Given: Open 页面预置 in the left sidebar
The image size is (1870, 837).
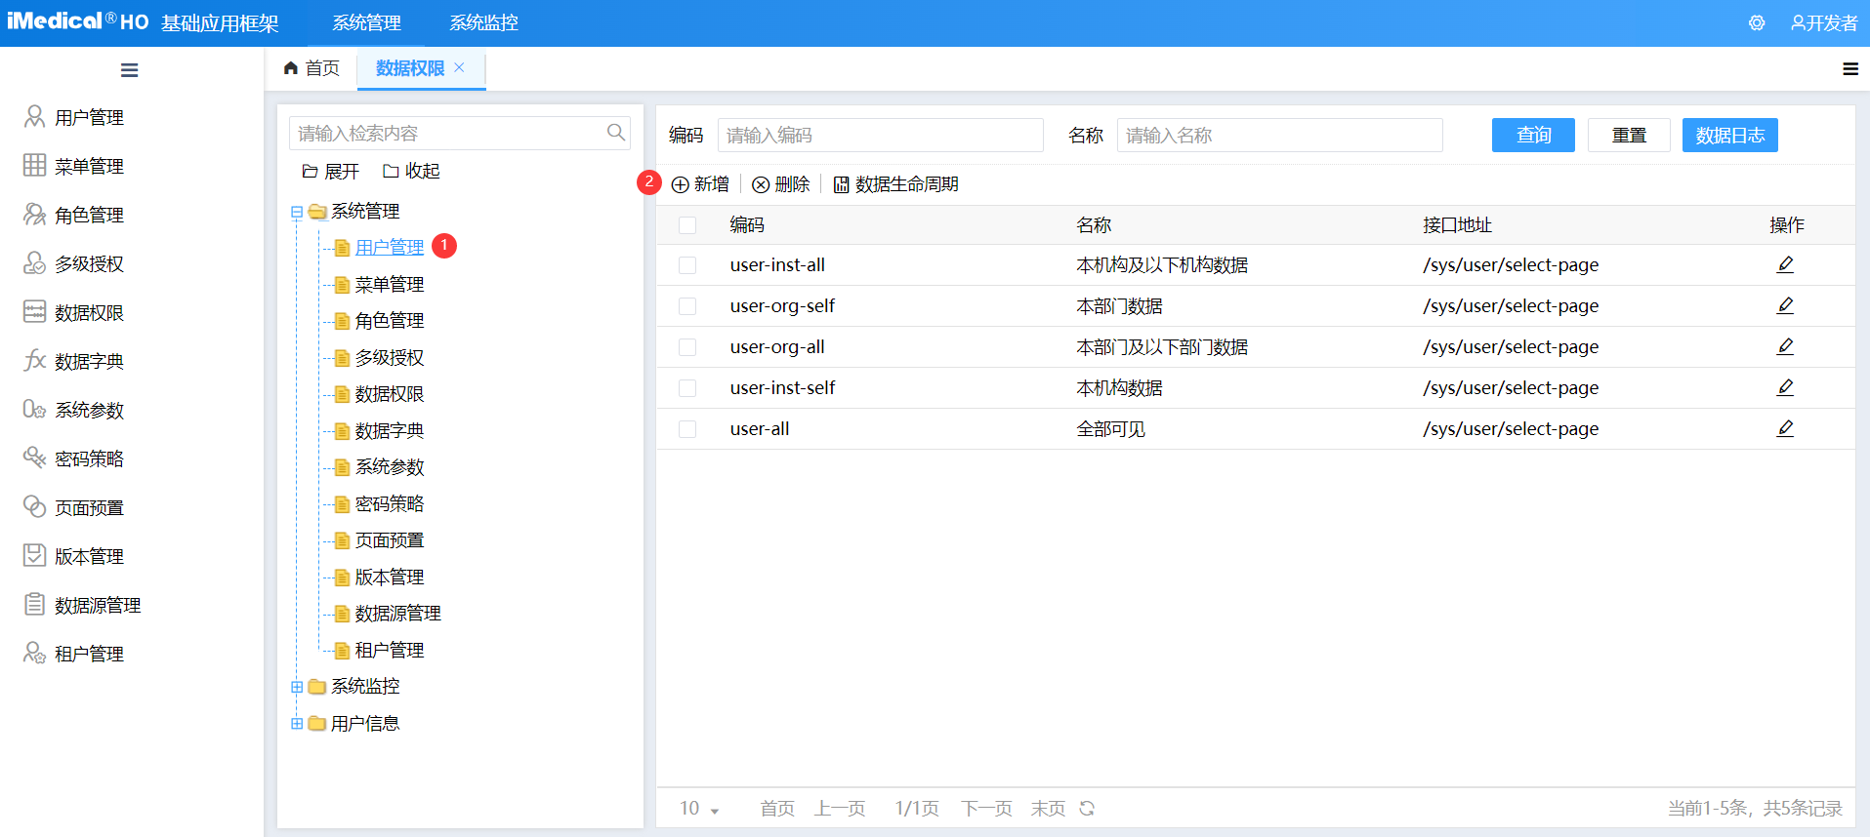Looking at the screenshot, I should pos(74,507).
